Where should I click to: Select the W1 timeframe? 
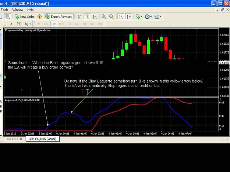(92, 24)
